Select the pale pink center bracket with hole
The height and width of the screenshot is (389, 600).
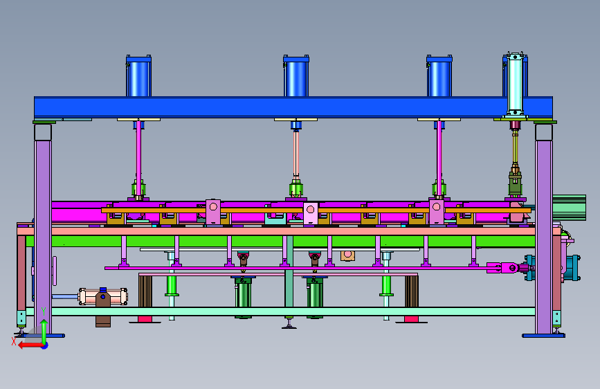coord(310,214)
